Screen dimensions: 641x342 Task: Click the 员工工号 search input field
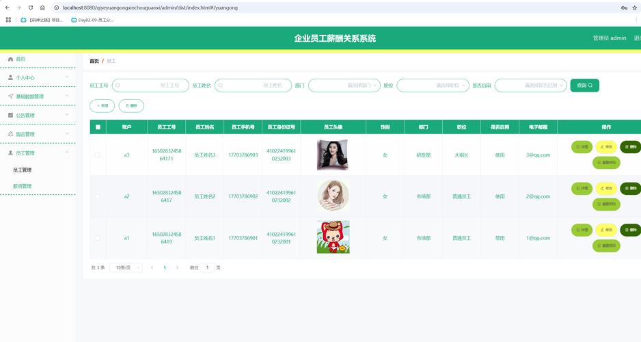[150, 85]
